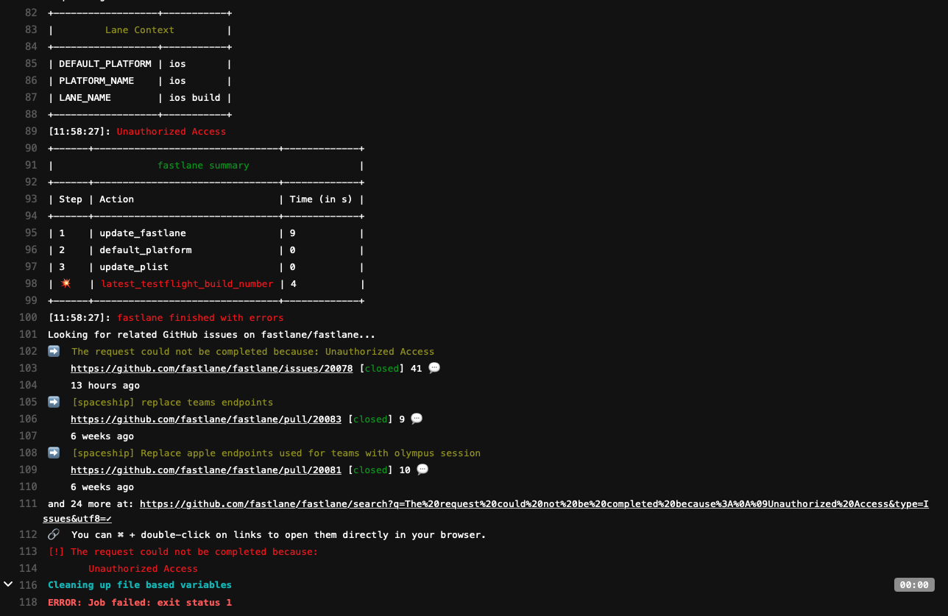Click the comment bubble icon next to 41
This screenshot has height=616, width=948.
click(434, 368)
